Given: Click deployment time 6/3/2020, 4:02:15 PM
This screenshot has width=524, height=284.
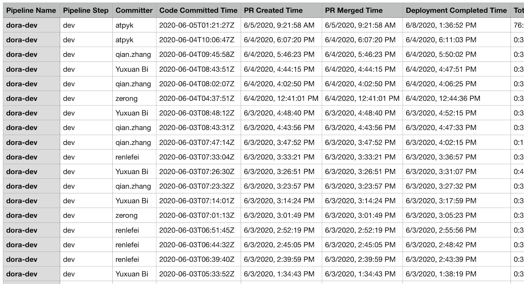Looking at the screenshot, I should [441, 142].
